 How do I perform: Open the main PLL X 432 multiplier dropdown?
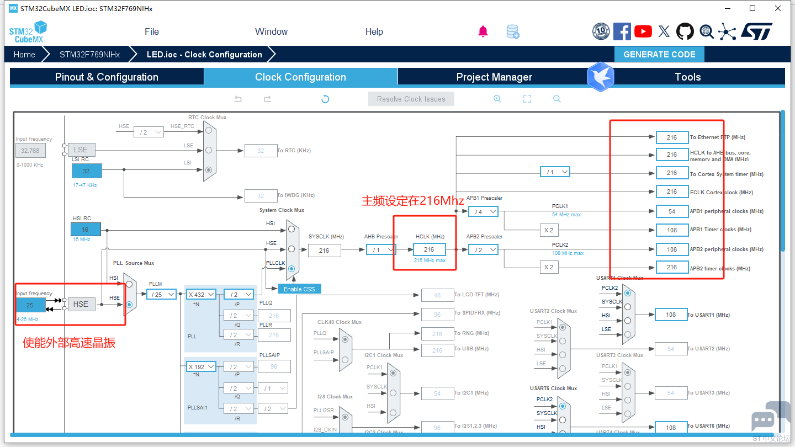click(200, 295)
